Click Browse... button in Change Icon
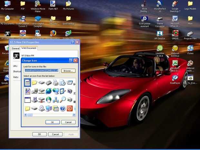This screenshot has width=200, height=150. [68, 71]
